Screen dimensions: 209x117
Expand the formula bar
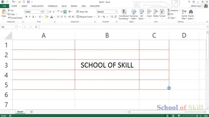click(x=207, y=27)
